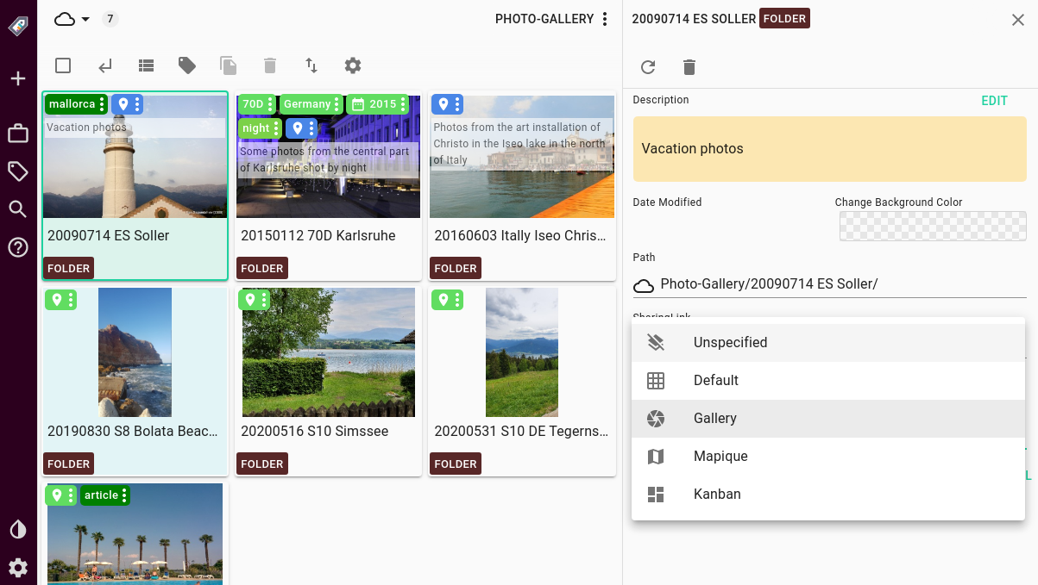Click the EDIT description button

click(x=994, y=101)
